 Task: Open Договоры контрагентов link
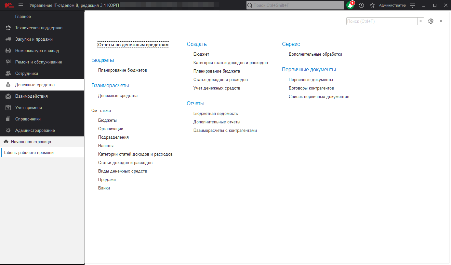click(x=311, y=88)
